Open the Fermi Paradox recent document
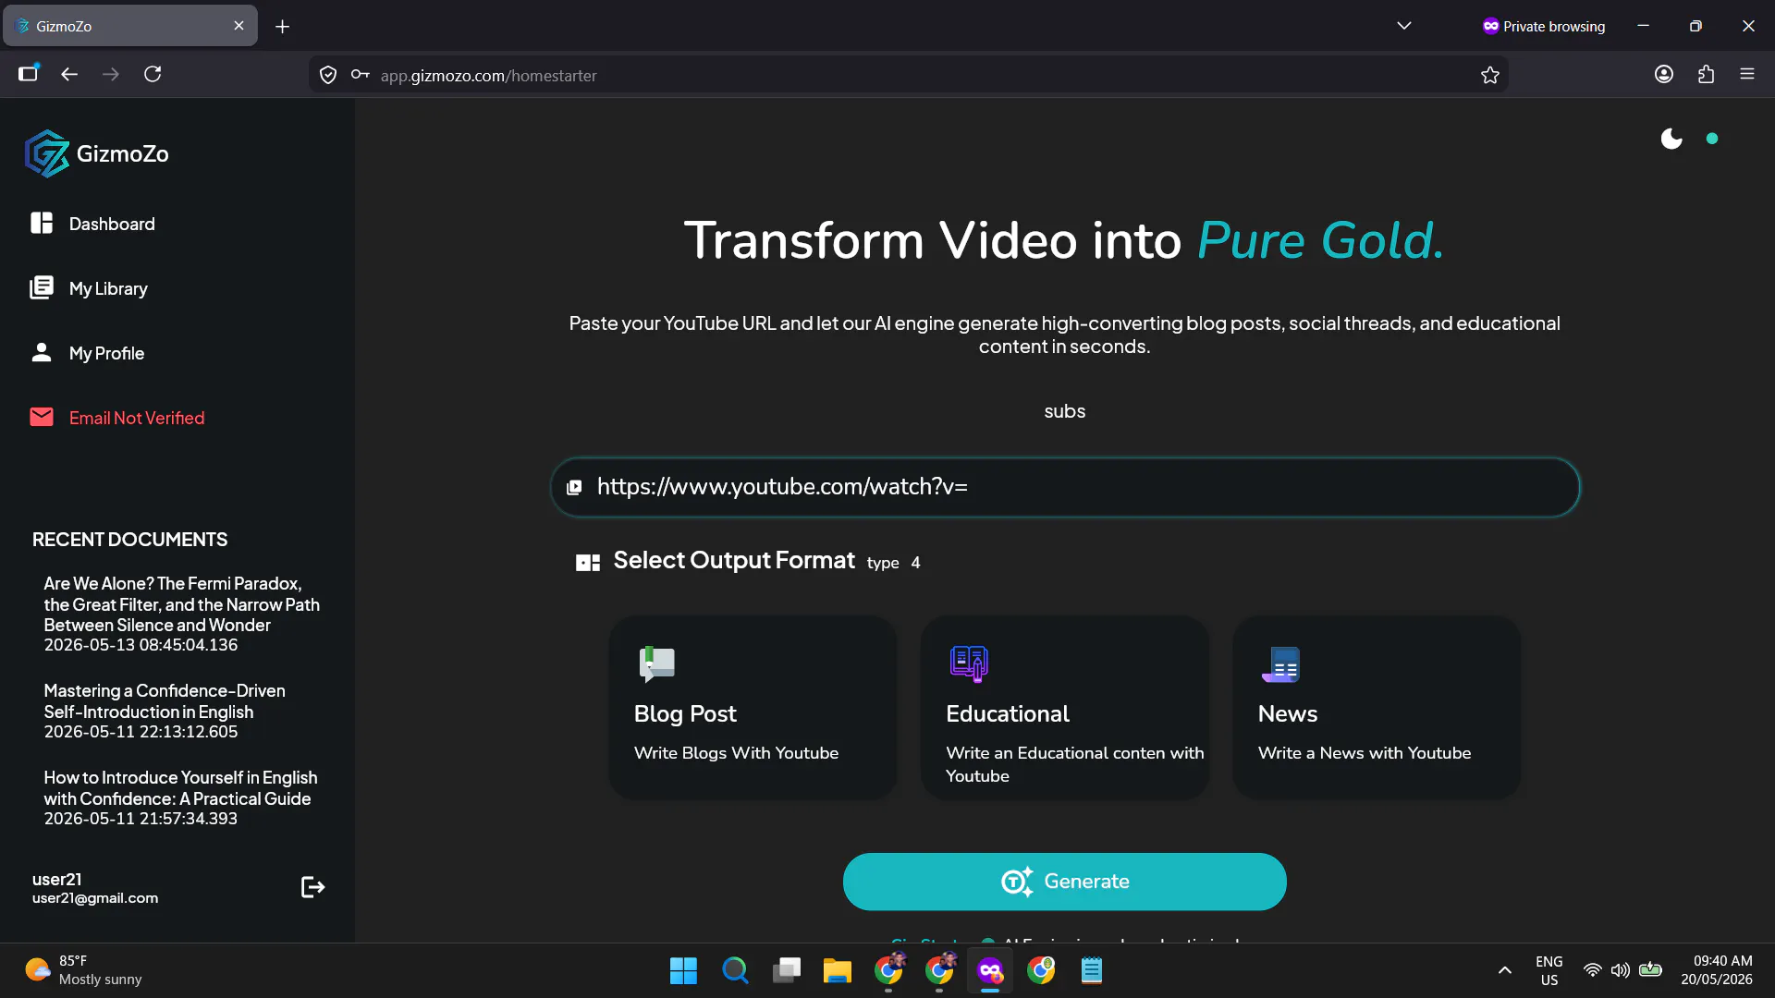This screenshot has height=998, width=1775. (x=182, y=614)
